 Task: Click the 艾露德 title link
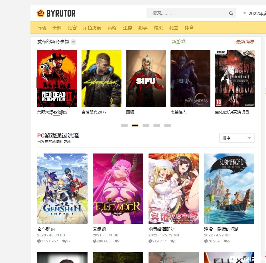click(x=100, y=229)
